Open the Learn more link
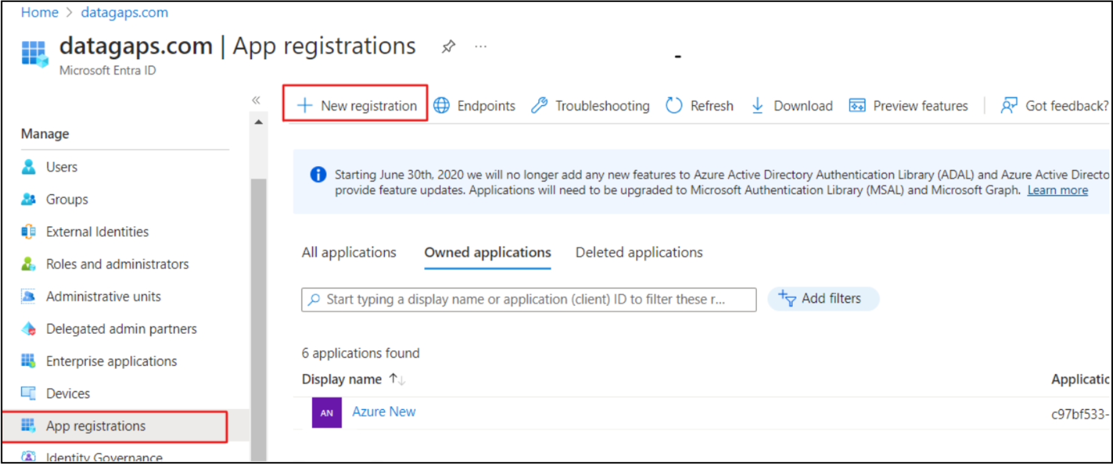The height and width of the screenshot is (464, 1113). (1058, 190)
